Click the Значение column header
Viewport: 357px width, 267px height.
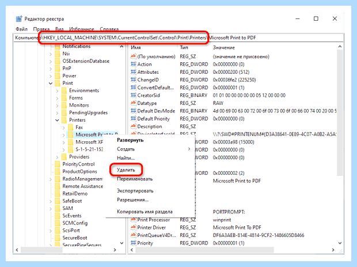point(224,47)
